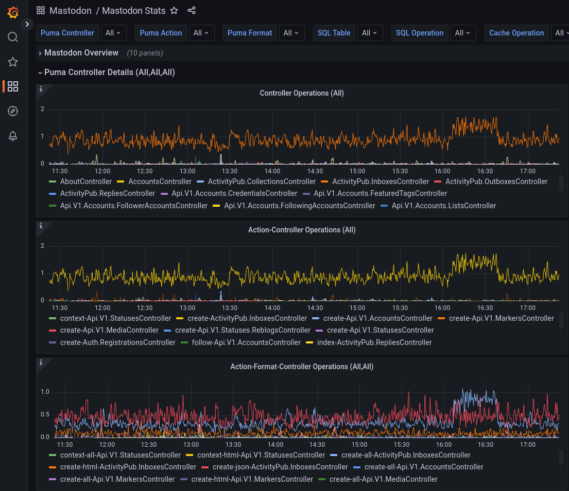Image resolution: width=569 pixels, height=491 pixels.
Task: Open the Alerting bell icon
Action: pyautogui.click(x=13, y=136)
